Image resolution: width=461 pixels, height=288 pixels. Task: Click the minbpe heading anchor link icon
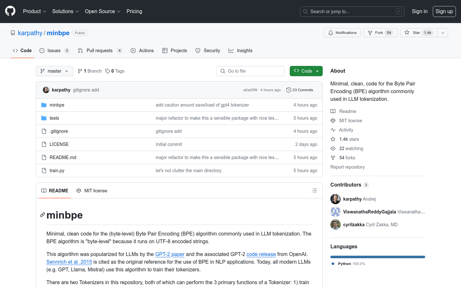point(42,215)
